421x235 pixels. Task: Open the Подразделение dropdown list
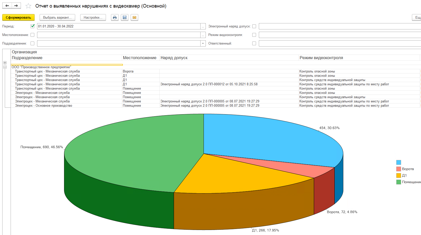click(x=203, y=44)
